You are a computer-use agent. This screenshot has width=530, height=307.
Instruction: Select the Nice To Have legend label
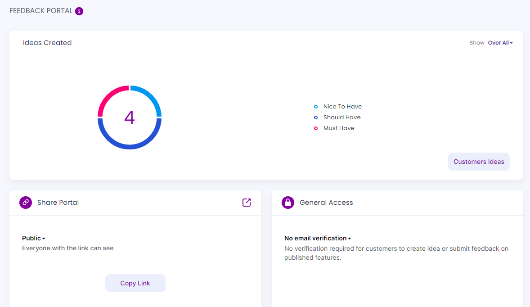point(342,106)
